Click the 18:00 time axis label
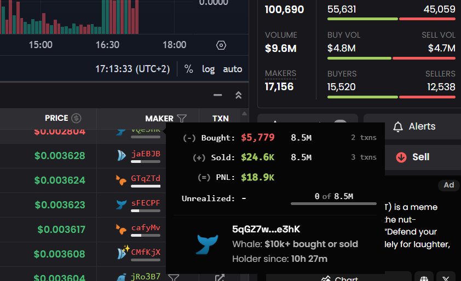Viewport: 461px width, 281px height. (174, 45)
